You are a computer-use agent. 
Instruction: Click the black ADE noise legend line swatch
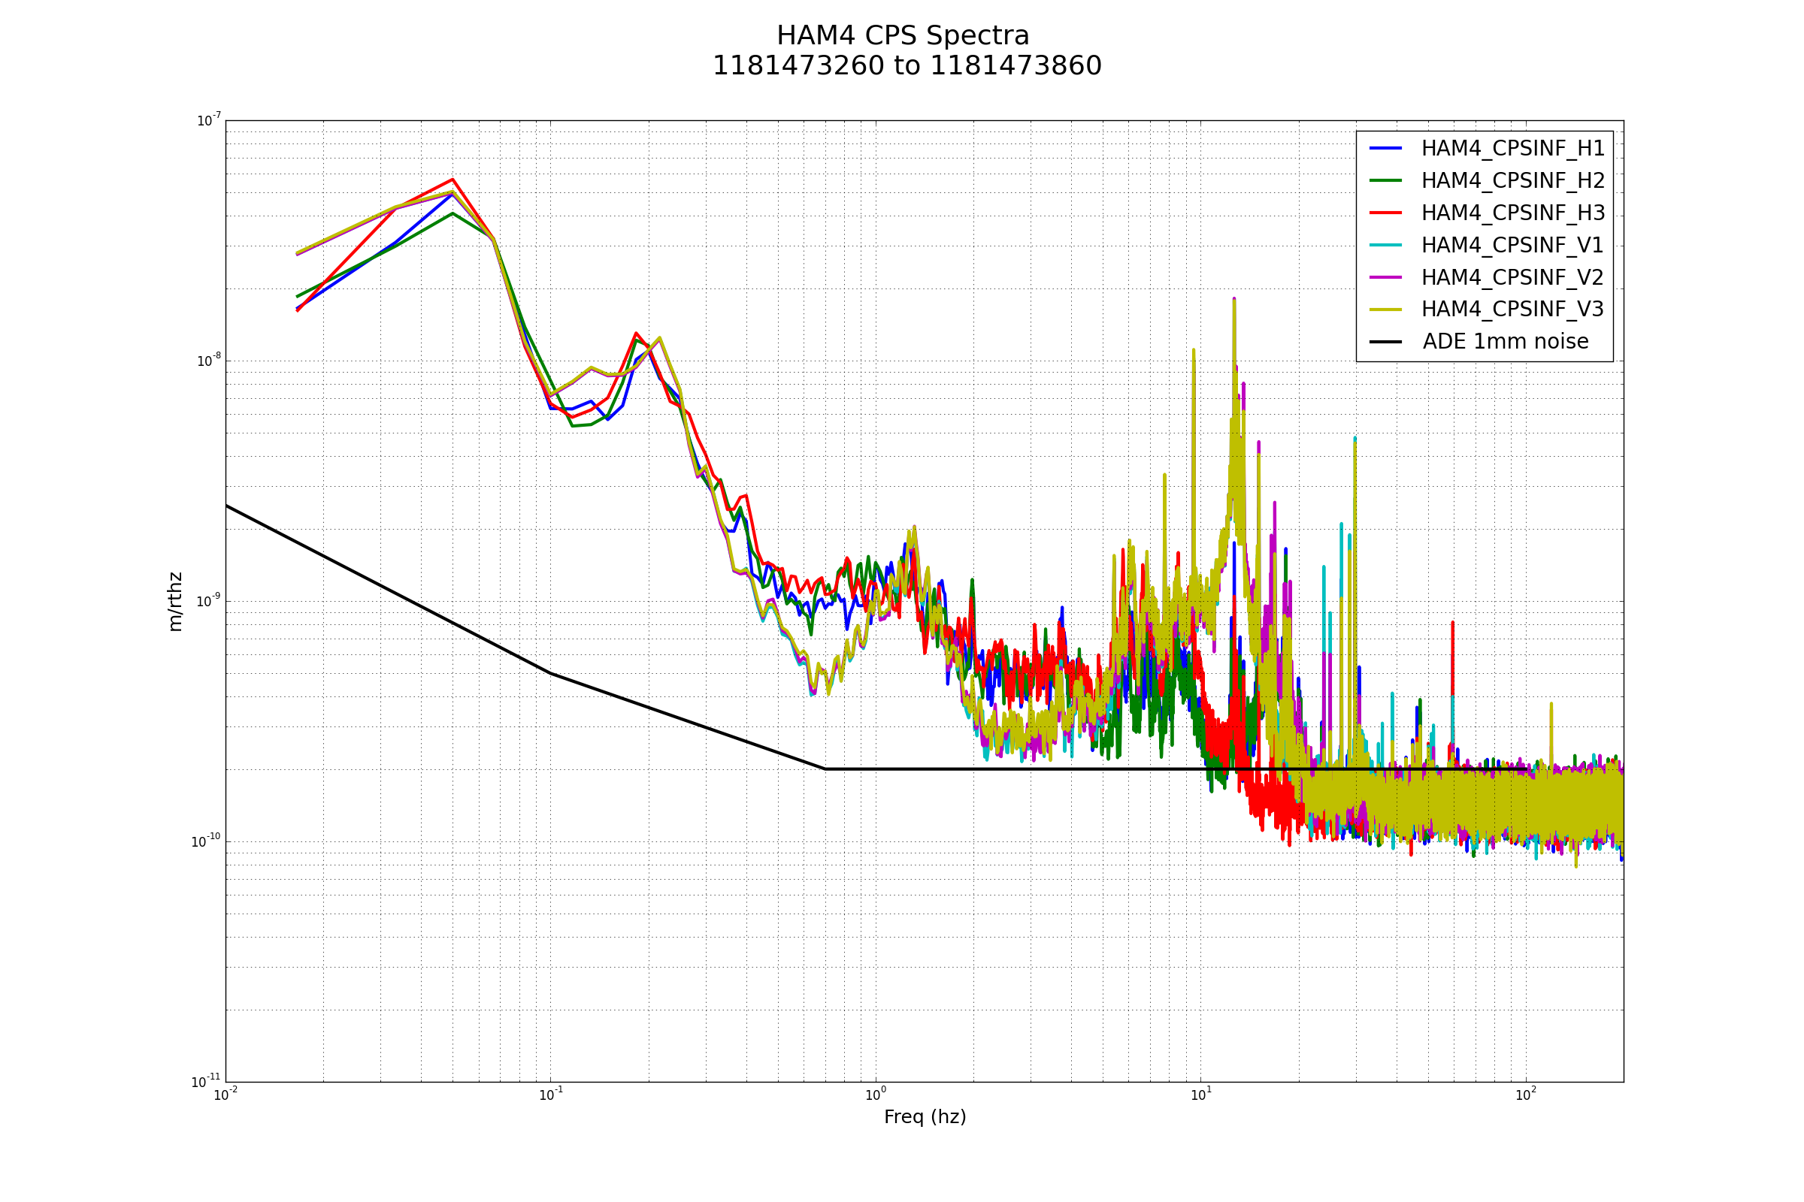tap(1385, 342)
